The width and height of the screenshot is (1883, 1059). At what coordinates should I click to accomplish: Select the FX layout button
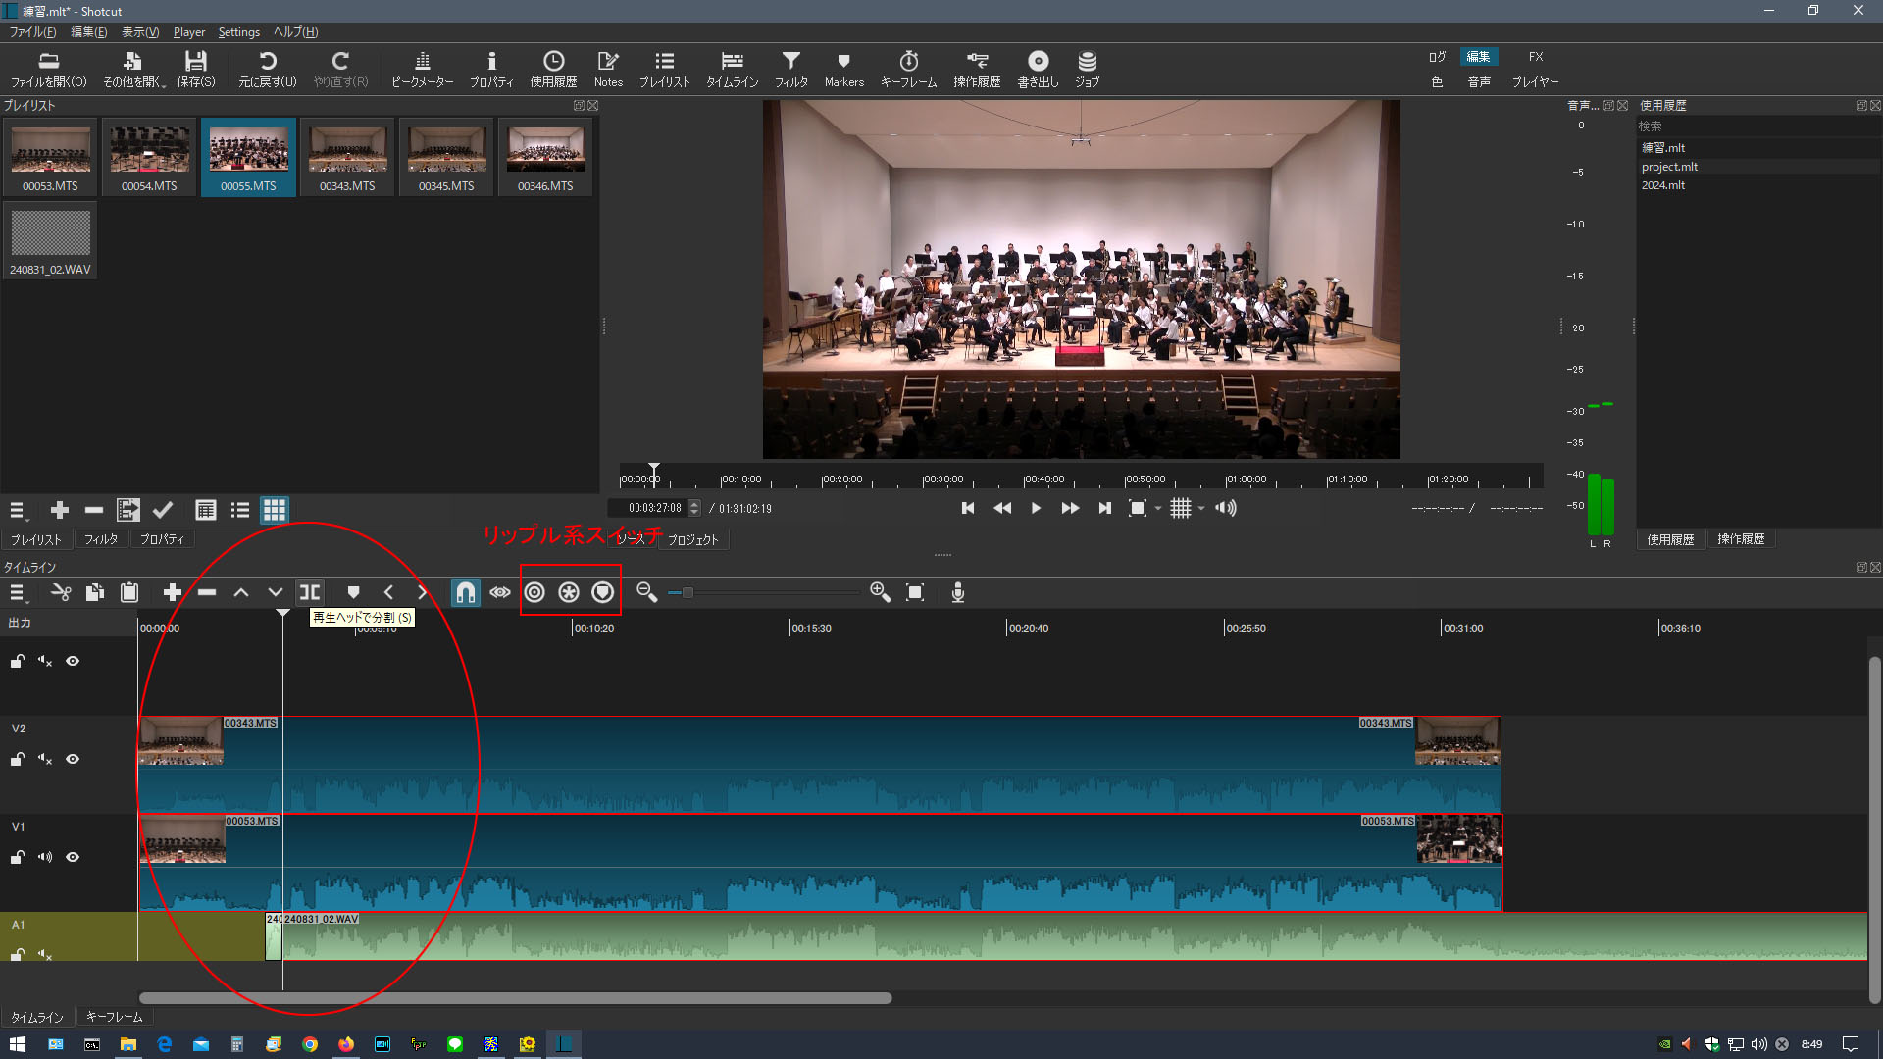click(x=1536, y=57)
